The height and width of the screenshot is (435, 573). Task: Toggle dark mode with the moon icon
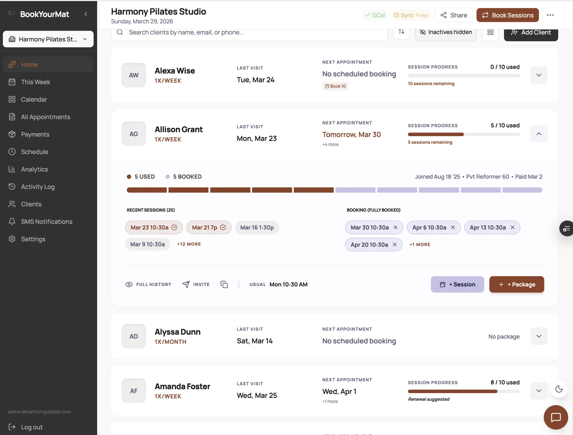coord(559,389)
